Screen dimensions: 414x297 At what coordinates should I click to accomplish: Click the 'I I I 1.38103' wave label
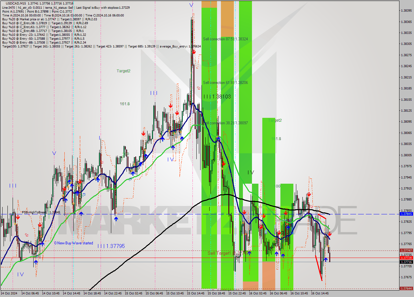tap(217, 97)
